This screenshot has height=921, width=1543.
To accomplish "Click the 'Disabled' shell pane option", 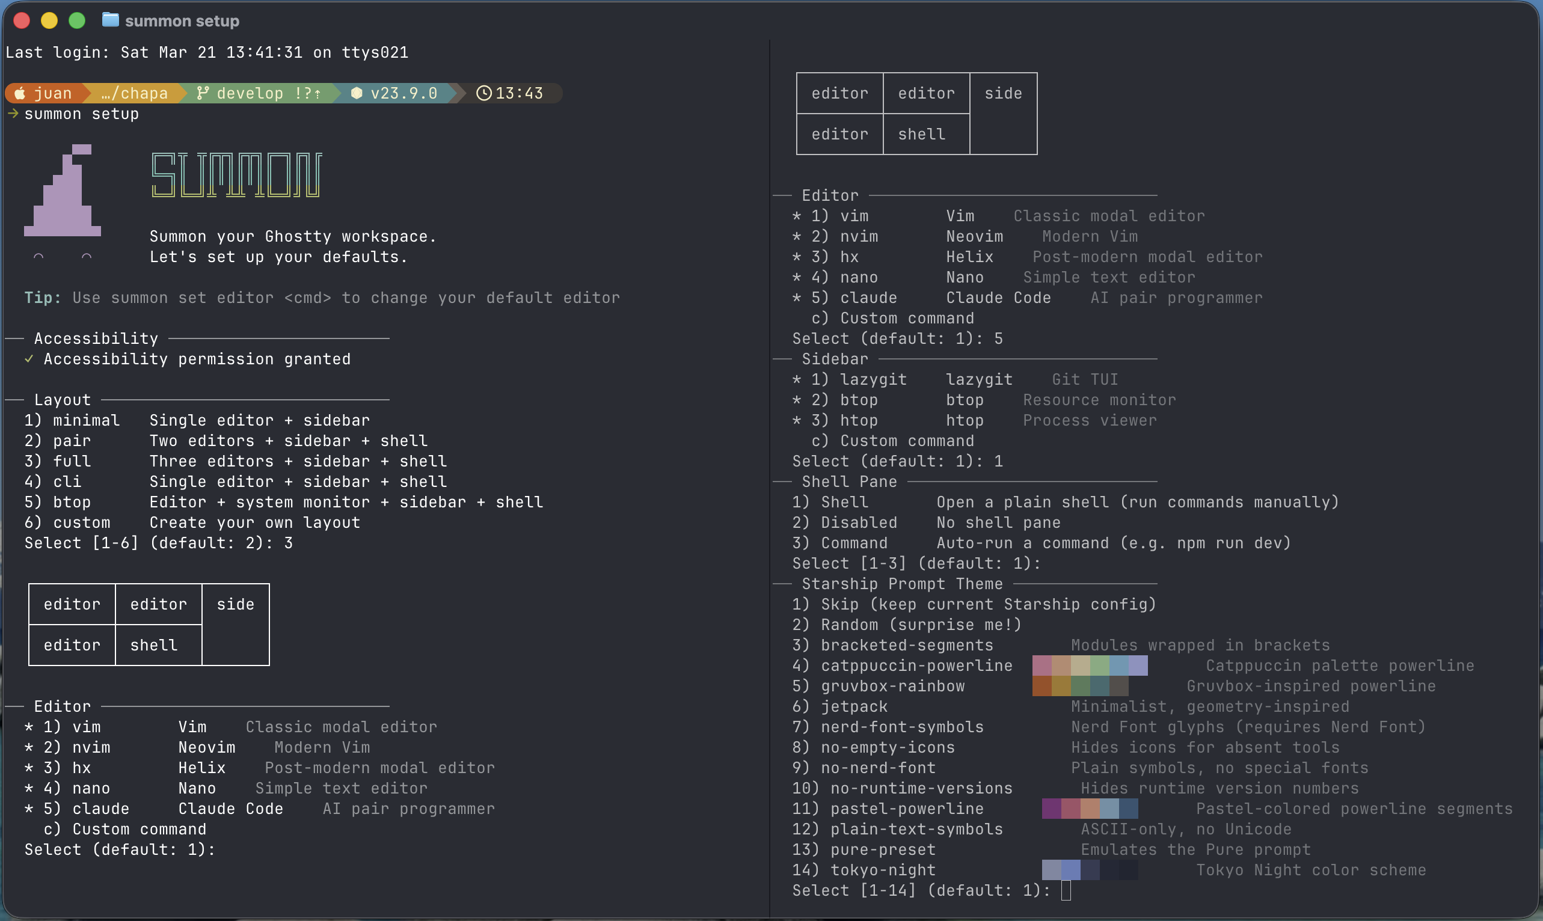I will pyautogui.click(x=859, y=522).
